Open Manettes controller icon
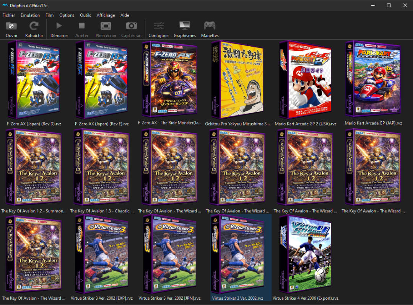Viewport: 413px width, 305px height. (x=210, y=26)
